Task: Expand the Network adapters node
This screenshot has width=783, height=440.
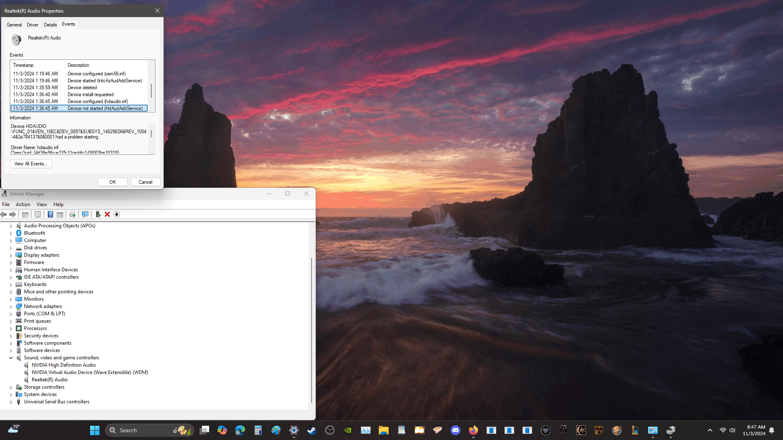Action: pos(11,307)
